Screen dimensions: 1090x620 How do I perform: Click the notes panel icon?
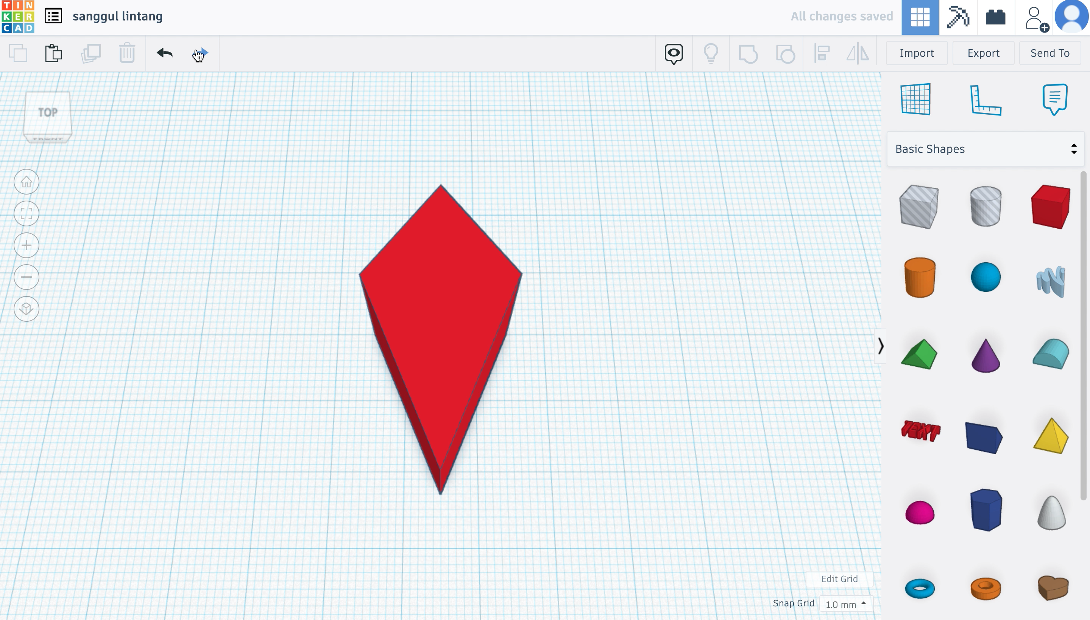click(1054, 99)
